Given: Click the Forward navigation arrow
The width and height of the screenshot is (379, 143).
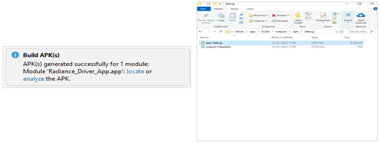Looking at the screenshot, I should 208,32.
